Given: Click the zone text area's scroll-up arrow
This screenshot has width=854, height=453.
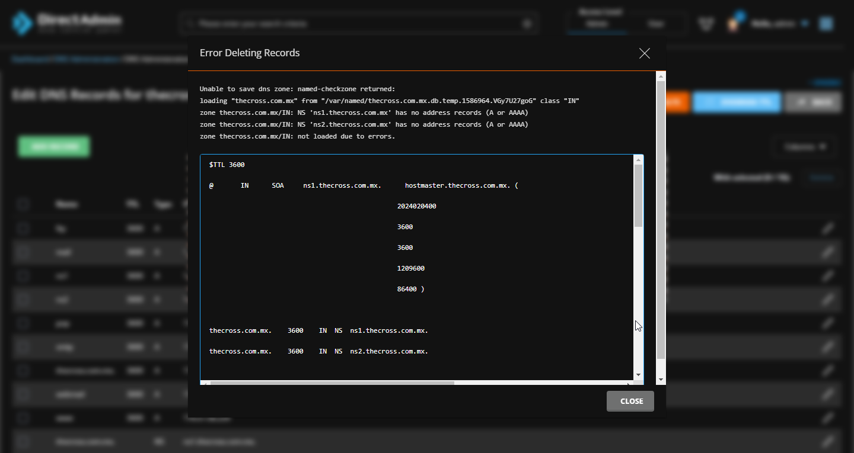Looking at the screenshot, I should click(x=639, y=160).
